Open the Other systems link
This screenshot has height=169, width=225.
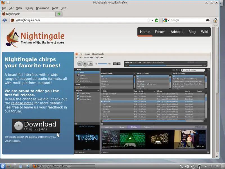point(12,141)
